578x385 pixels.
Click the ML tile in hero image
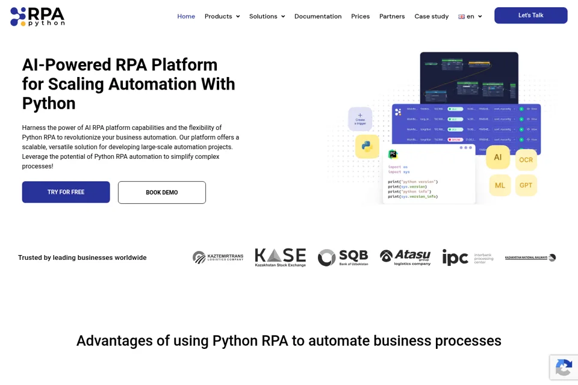(500, 185)
